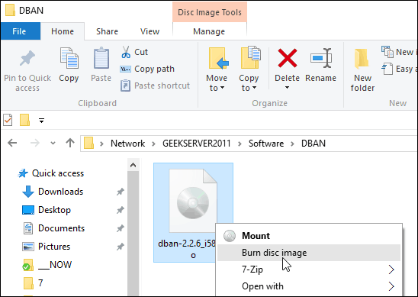Click the navigation pane scrollbar track

(x=133, y=234)
